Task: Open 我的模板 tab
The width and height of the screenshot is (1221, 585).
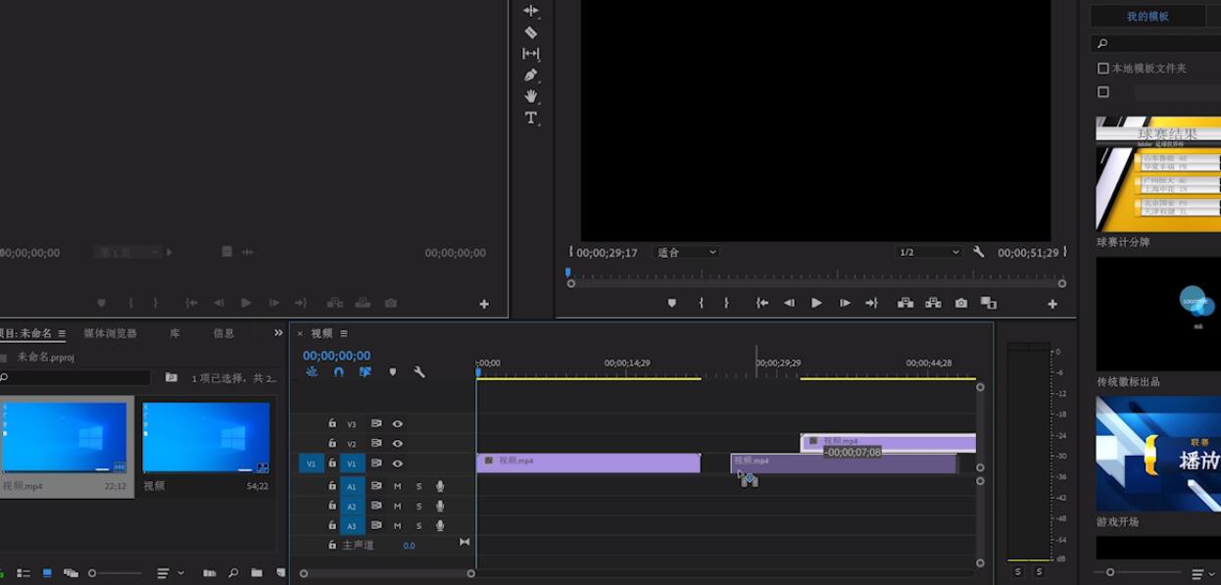Action: 1148,17
